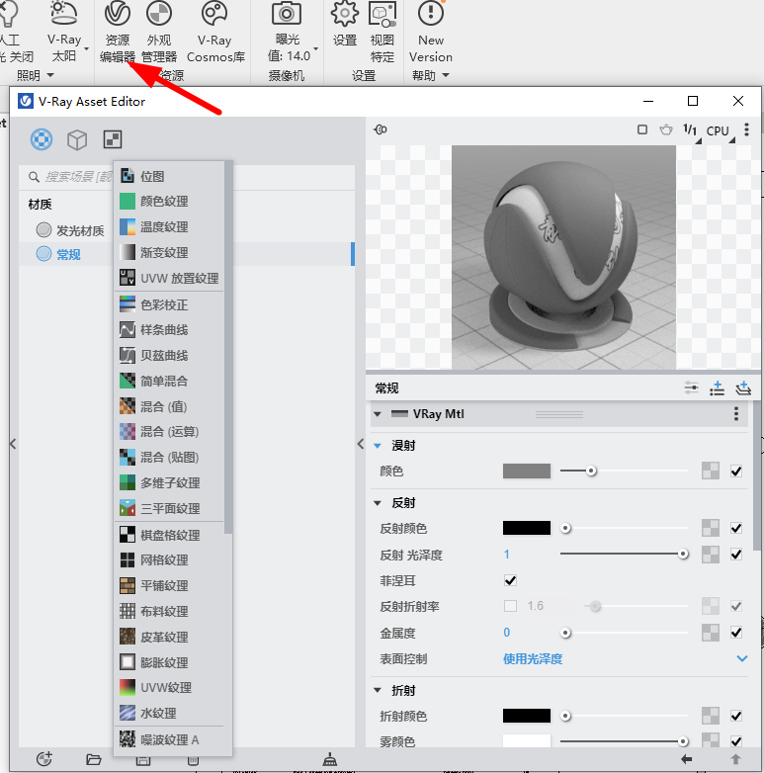Click the New Version notification icon

(430, 13)
